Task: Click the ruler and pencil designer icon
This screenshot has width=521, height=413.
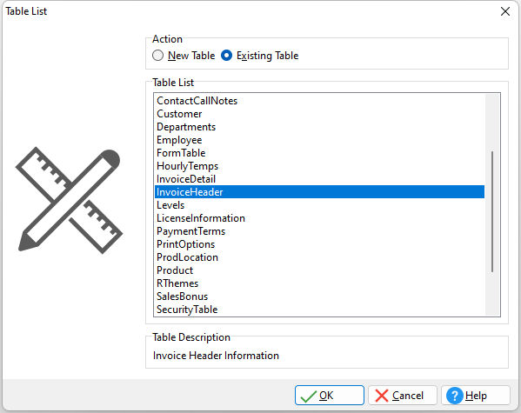Action: point(69,200)
